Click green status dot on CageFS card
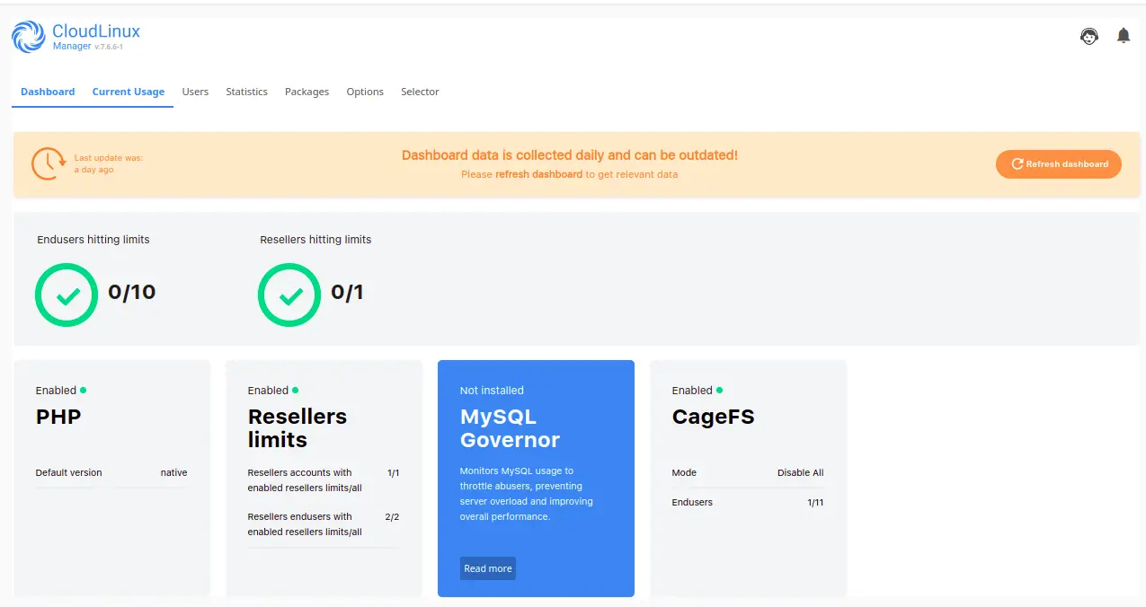 [x=720, y=390]
